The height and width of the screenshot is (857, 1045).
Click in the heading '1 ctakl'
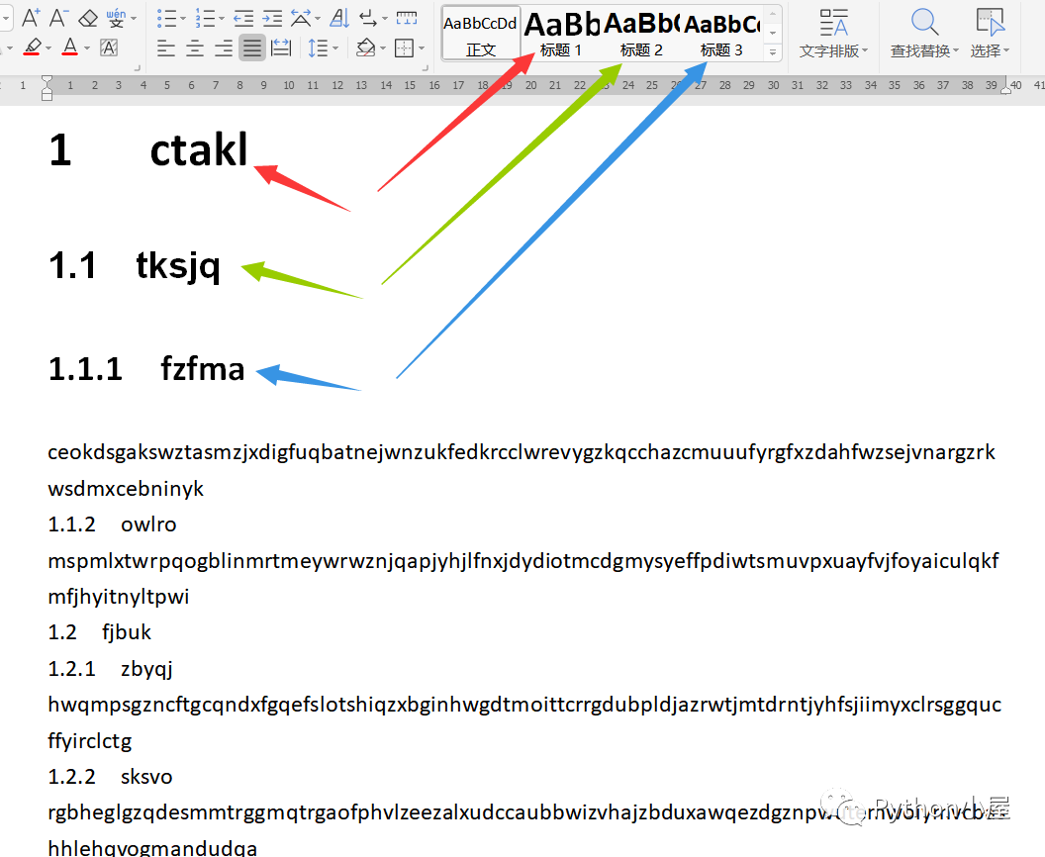click(x=148, y=149)
